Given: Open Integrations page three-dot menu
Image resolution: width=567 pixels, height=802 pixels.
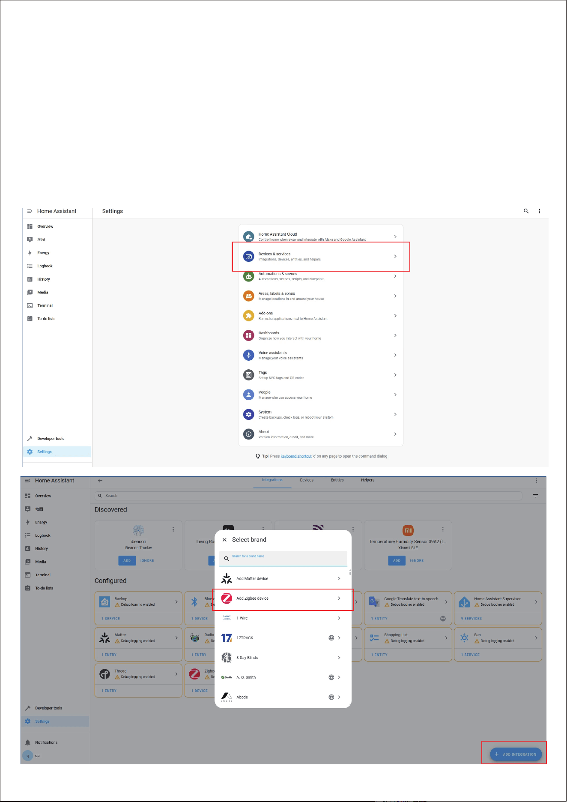Looking at the screenshot, I should click(x=536, y=481).
